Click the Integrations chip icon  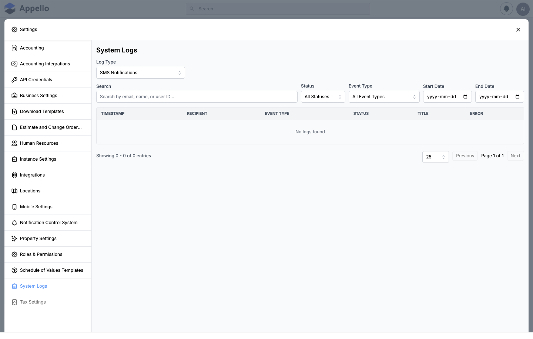(14, 175)
